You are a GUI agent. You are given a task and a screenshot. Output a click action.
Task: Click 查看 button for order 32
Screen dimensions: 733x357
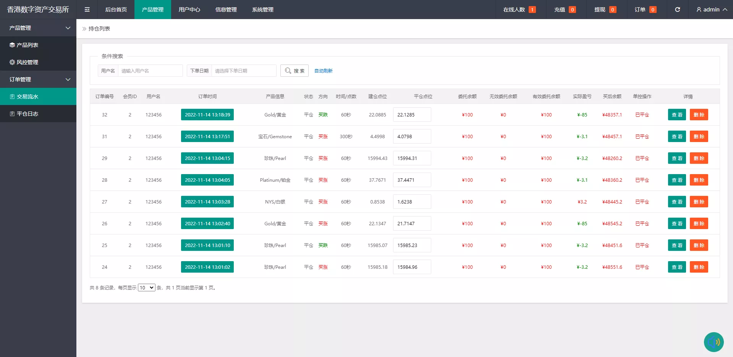[x=677, y=115]
